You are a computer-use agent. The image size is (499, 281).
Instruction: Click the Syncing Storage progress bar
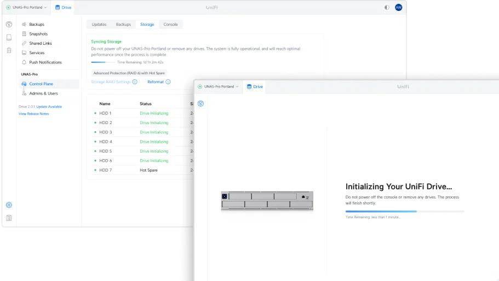[103, 62]
